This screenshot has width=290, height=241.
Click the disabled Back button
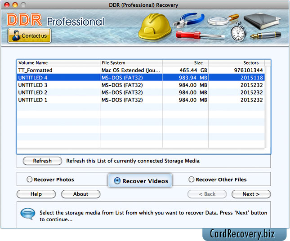[x=207, y=194]
